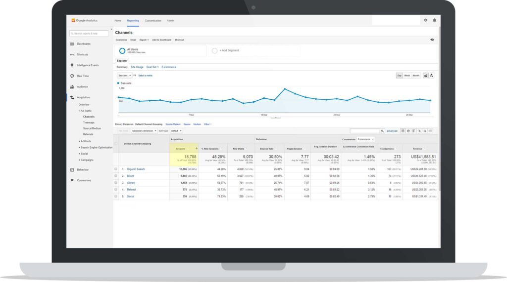
Task: Click the Add Segment circle
Action: pyautogui.click(x=214, y=51)
